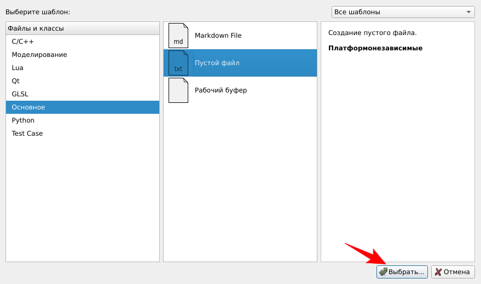The height and width of the screenshot is (284, 481).
Task: Open the Все шаблоны dropdown
Action: pos(403,12)
